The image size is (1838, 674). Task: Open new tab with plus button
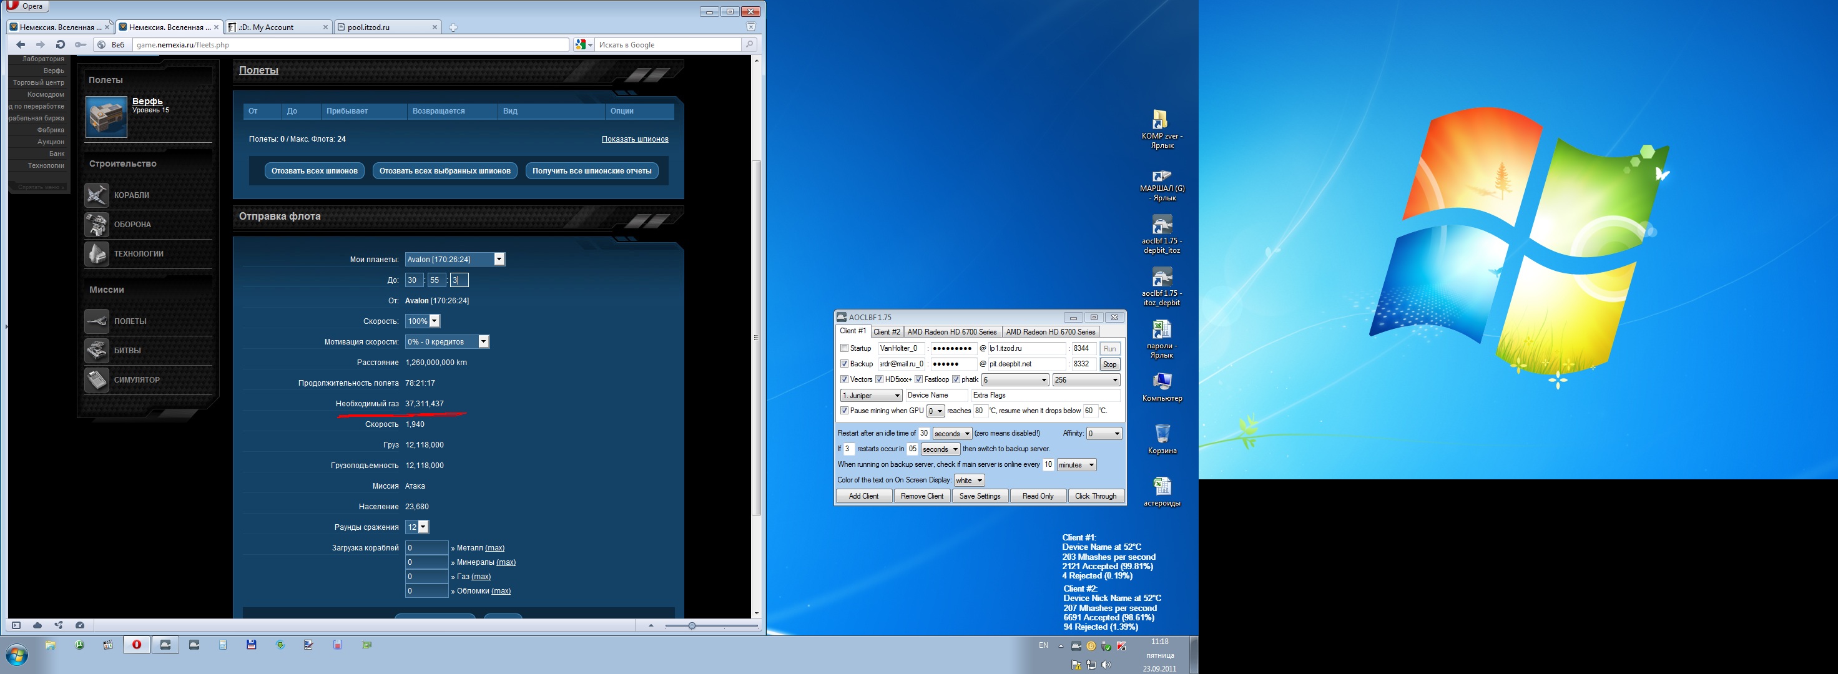pyautogui.click(x=453, y=27)
